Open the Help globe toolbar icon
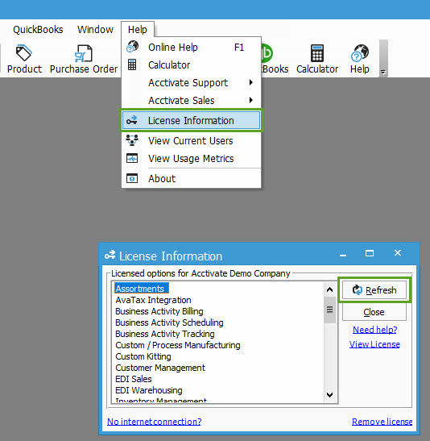The height and width of the screenshot is (441, 430). click(359, 60)
